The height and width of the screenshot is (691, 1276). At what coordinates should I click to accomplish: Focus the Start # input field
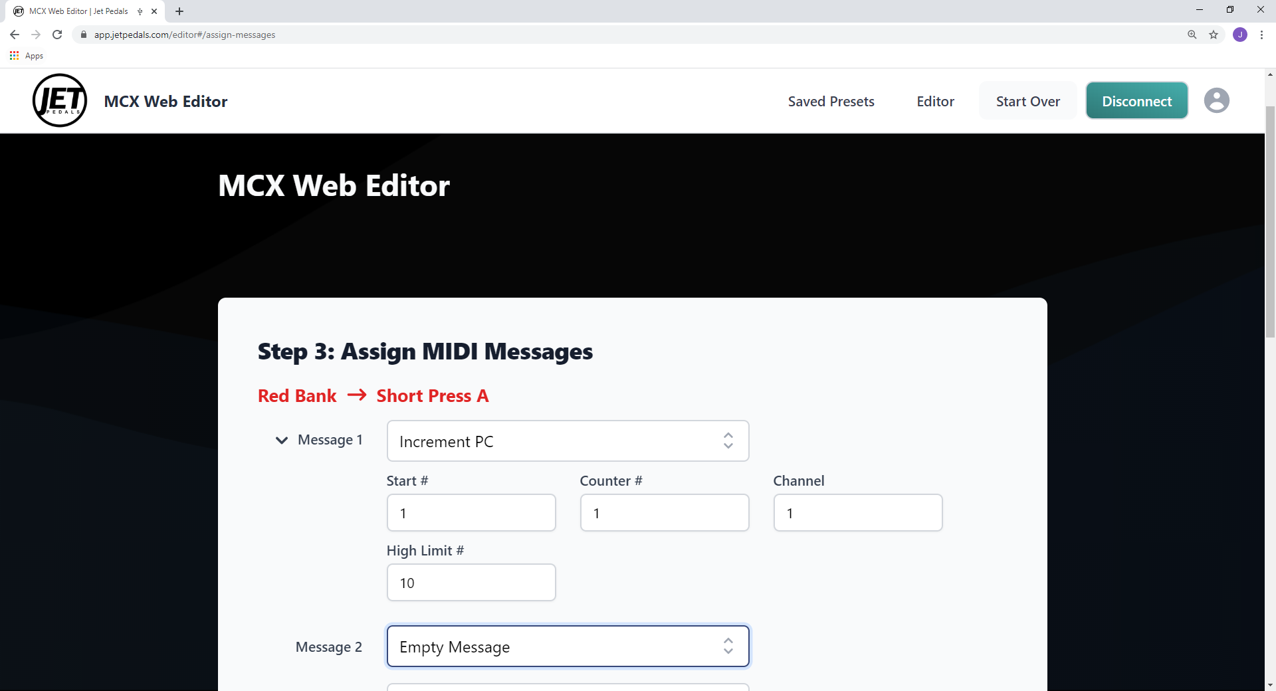coord(471,512)
